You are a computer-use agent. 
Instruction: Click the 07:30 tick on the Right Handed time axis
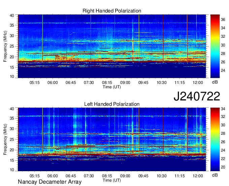89,83
